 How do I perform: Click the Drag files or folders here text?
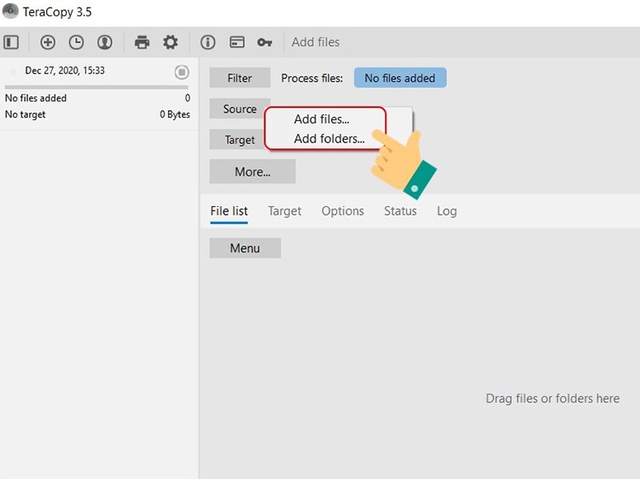553,398
